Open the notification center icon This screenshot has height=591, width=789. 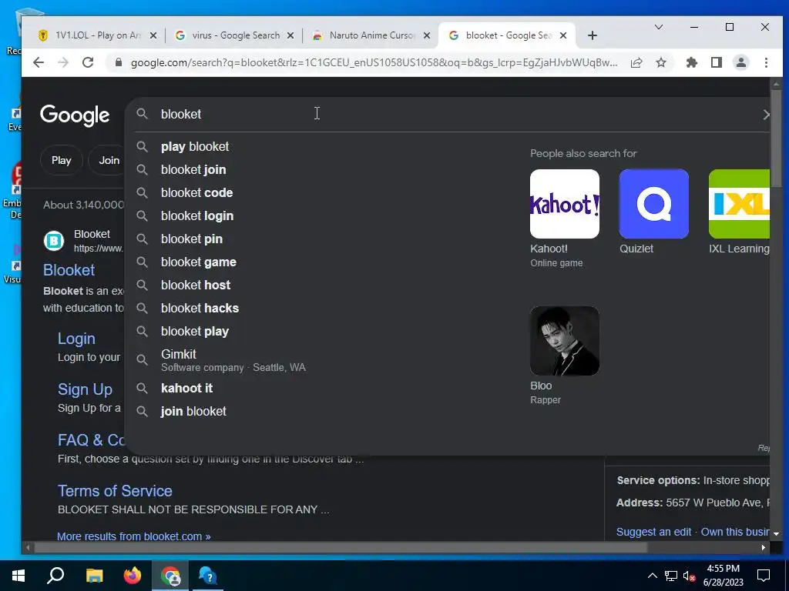click(x=764, y=576)
